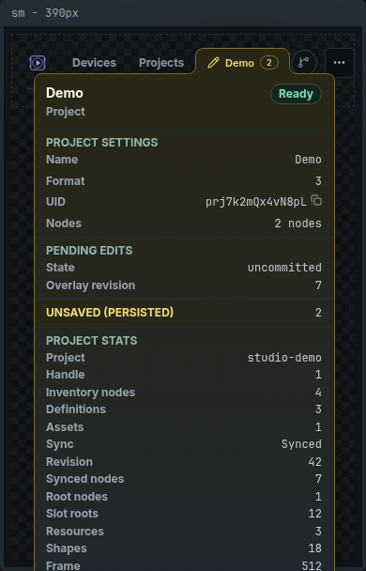Open the three-dots more menu
Screen dimensions: 366x571
(339, 63)
